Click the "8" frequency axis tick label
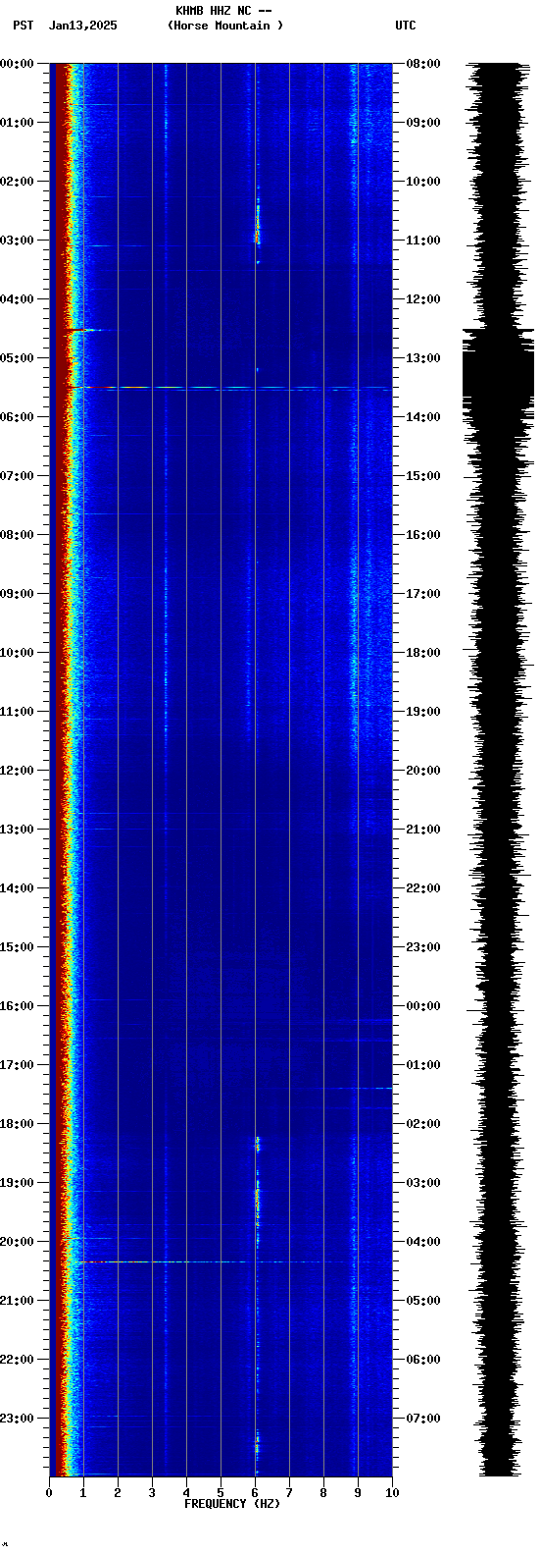 click(x=323, y=1493)
